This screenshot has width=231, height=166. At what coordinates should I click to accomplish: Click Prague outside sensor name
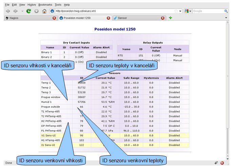51,107
